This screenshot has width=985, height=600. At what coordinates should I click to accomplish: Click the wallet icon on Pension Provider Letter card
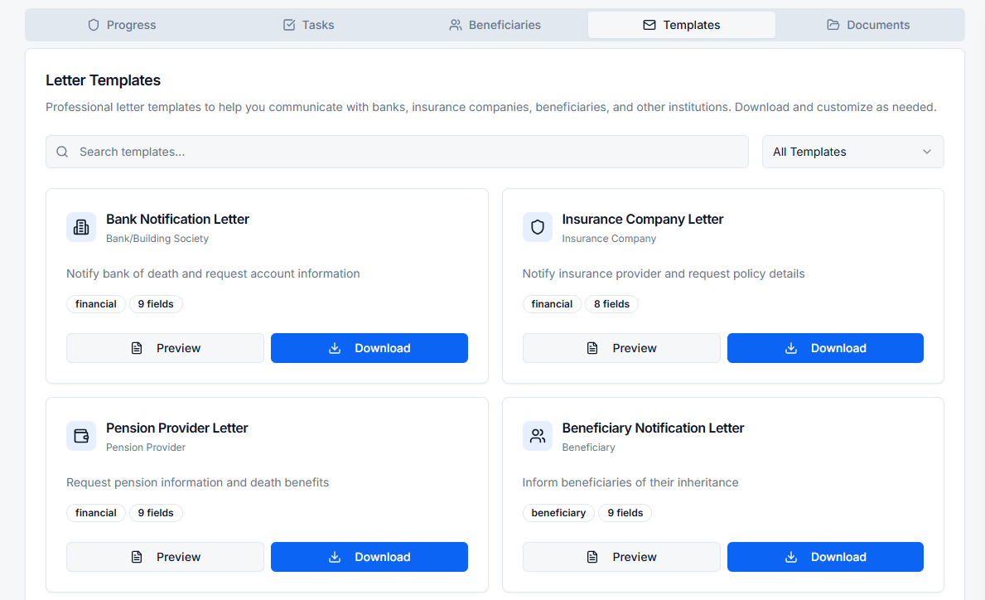coord(80,436)
